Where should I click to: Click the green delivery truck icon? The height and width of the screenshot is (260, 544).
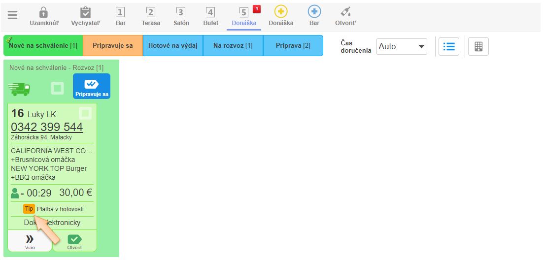(x=20, y=88)
